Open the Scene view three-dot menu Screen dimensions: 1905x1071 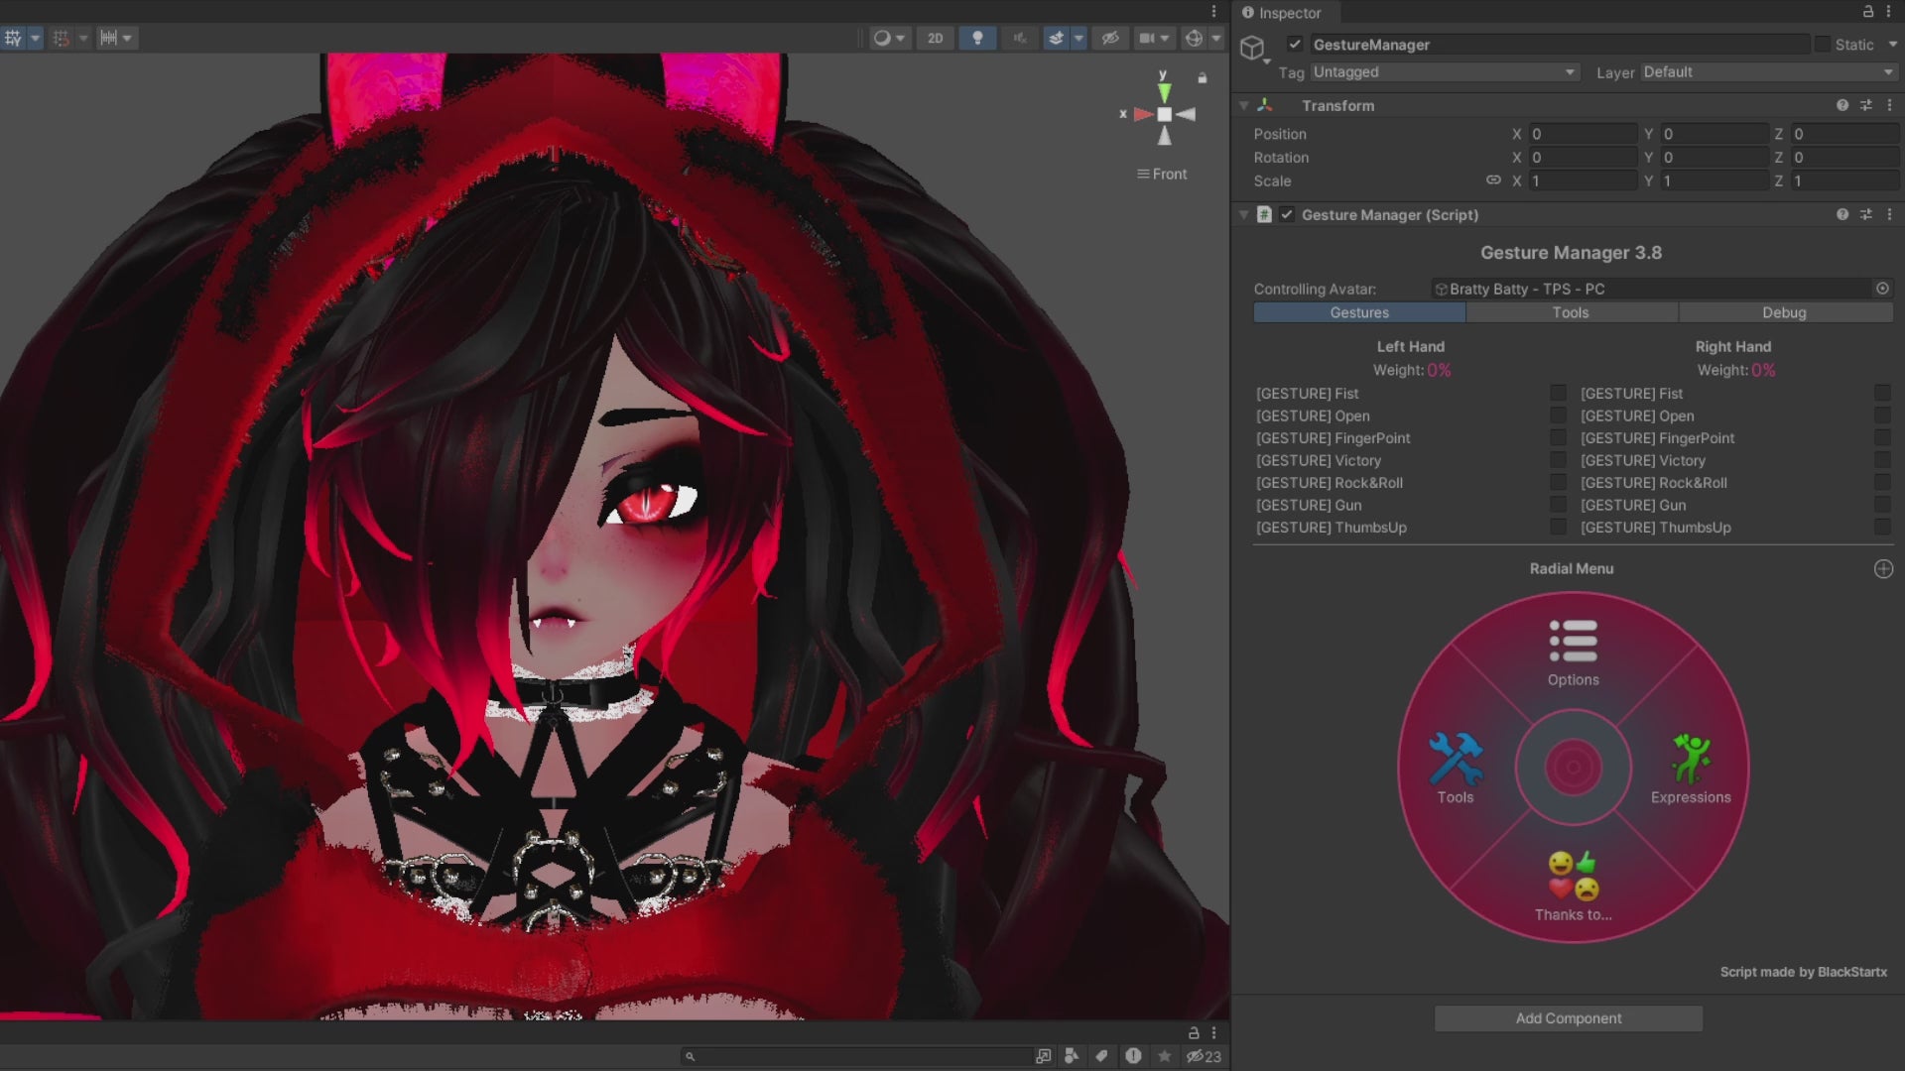point(1213,12)
